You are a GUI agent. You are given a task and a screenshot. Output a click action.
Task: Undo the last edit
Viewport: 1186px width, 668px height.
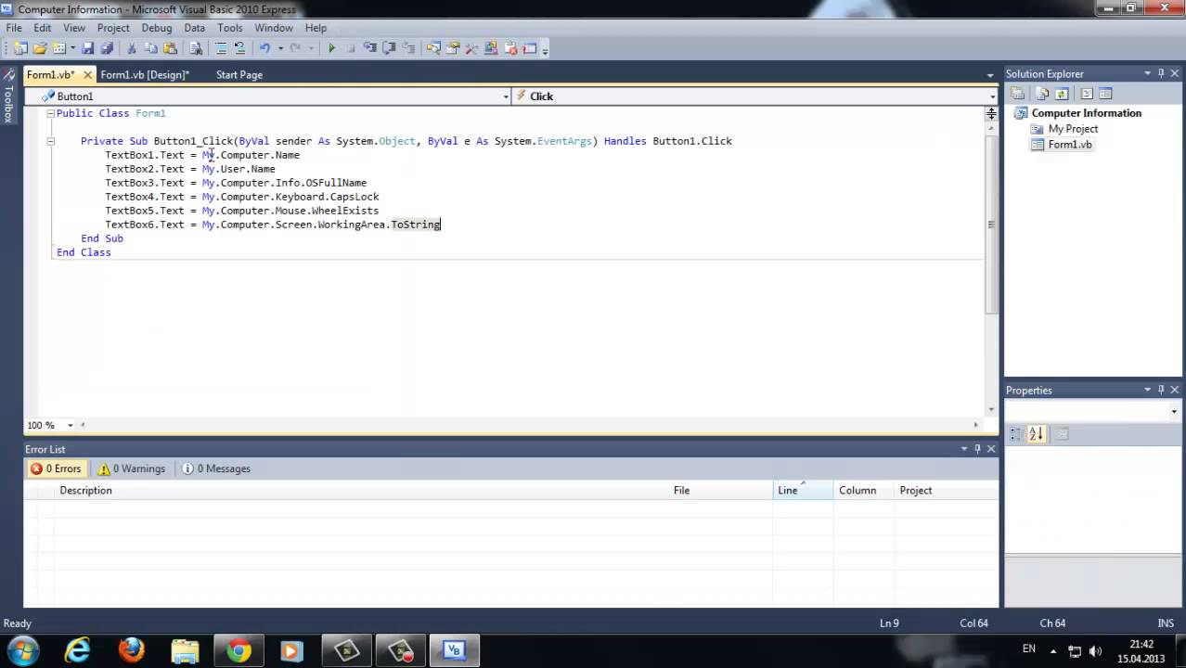(x=264, y=48)
